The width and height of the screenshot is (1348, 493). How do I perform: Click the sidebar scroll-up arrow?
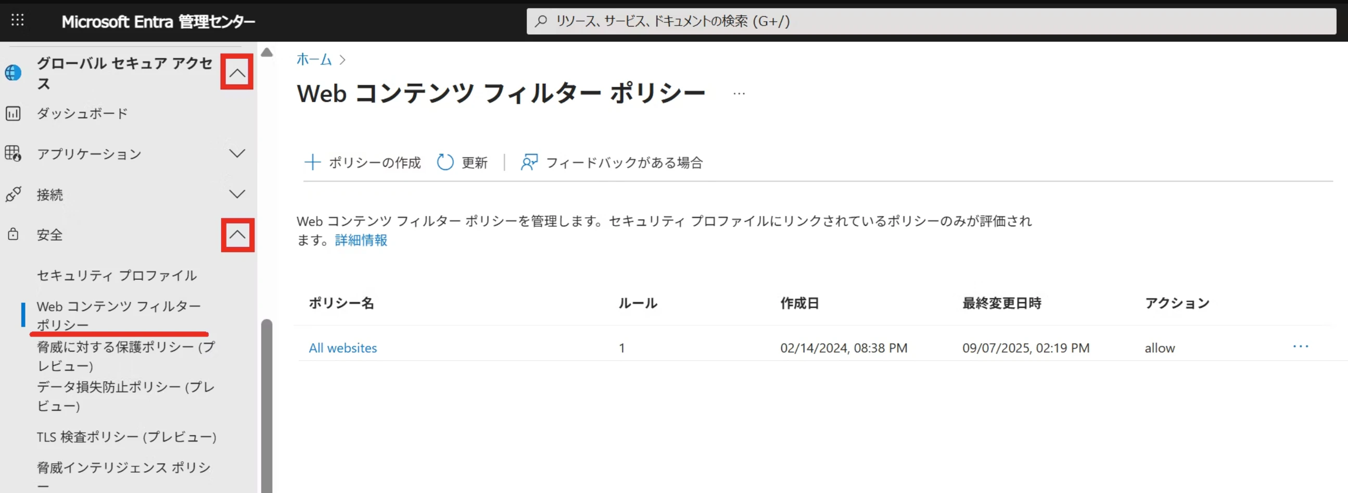point(267,53)
